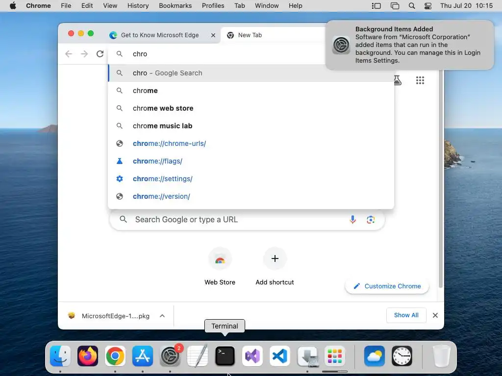Click the Chrome icon in the Dock
Image resolution: width=502 pixels, height=376 pixels.
[x=115, y=356]
